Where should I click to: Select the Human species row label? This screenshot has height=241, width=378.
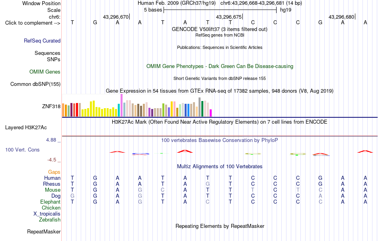click(x=52, y=178)
